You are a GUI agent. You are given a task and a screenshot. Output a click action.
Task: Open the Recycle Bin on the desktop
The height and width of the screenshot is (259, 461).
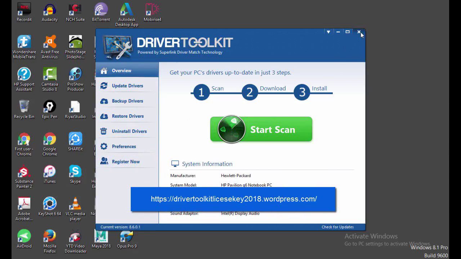[x=24, y=109]
